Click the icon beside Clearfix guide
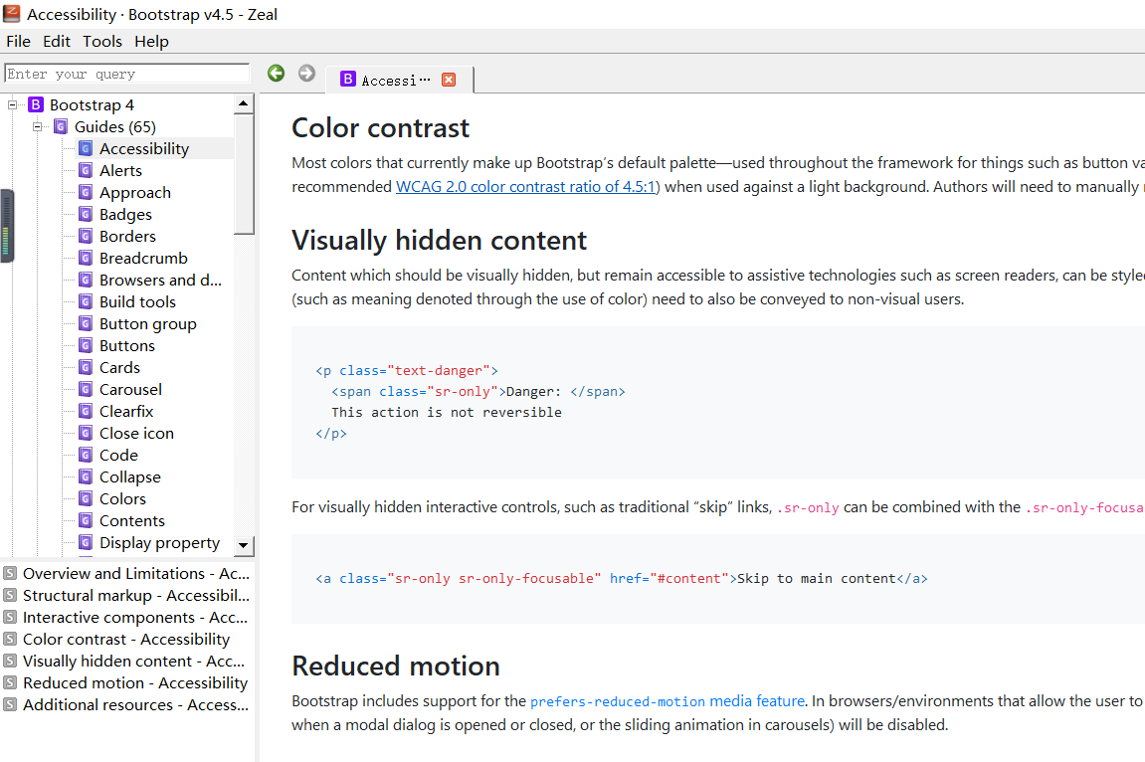This screenshot has width=1145, height=762. (86, 411)
